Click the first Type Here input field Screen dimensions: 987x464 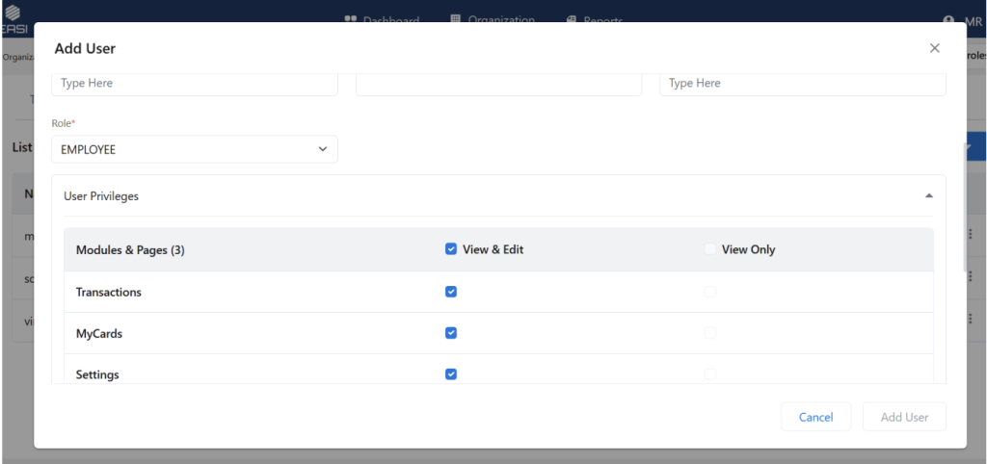[195, 84]
